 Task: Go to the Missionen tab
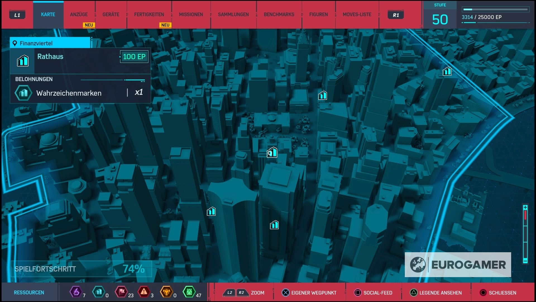tap(191, 15)
